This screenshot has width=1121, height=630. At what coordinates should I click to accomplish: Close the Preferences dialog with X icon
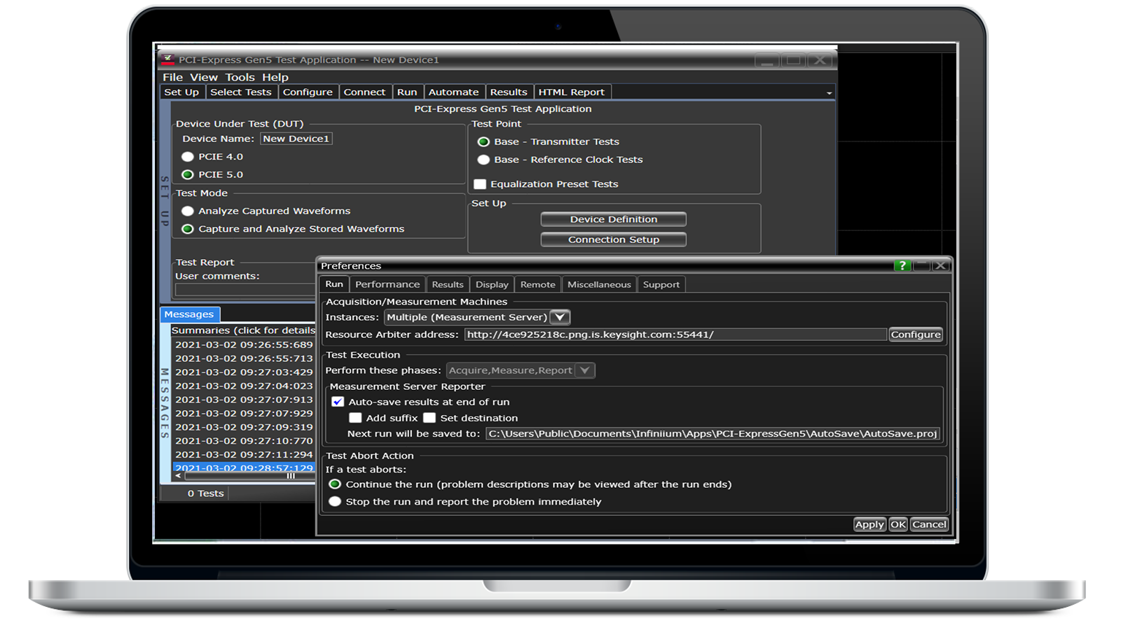point(941,265)
